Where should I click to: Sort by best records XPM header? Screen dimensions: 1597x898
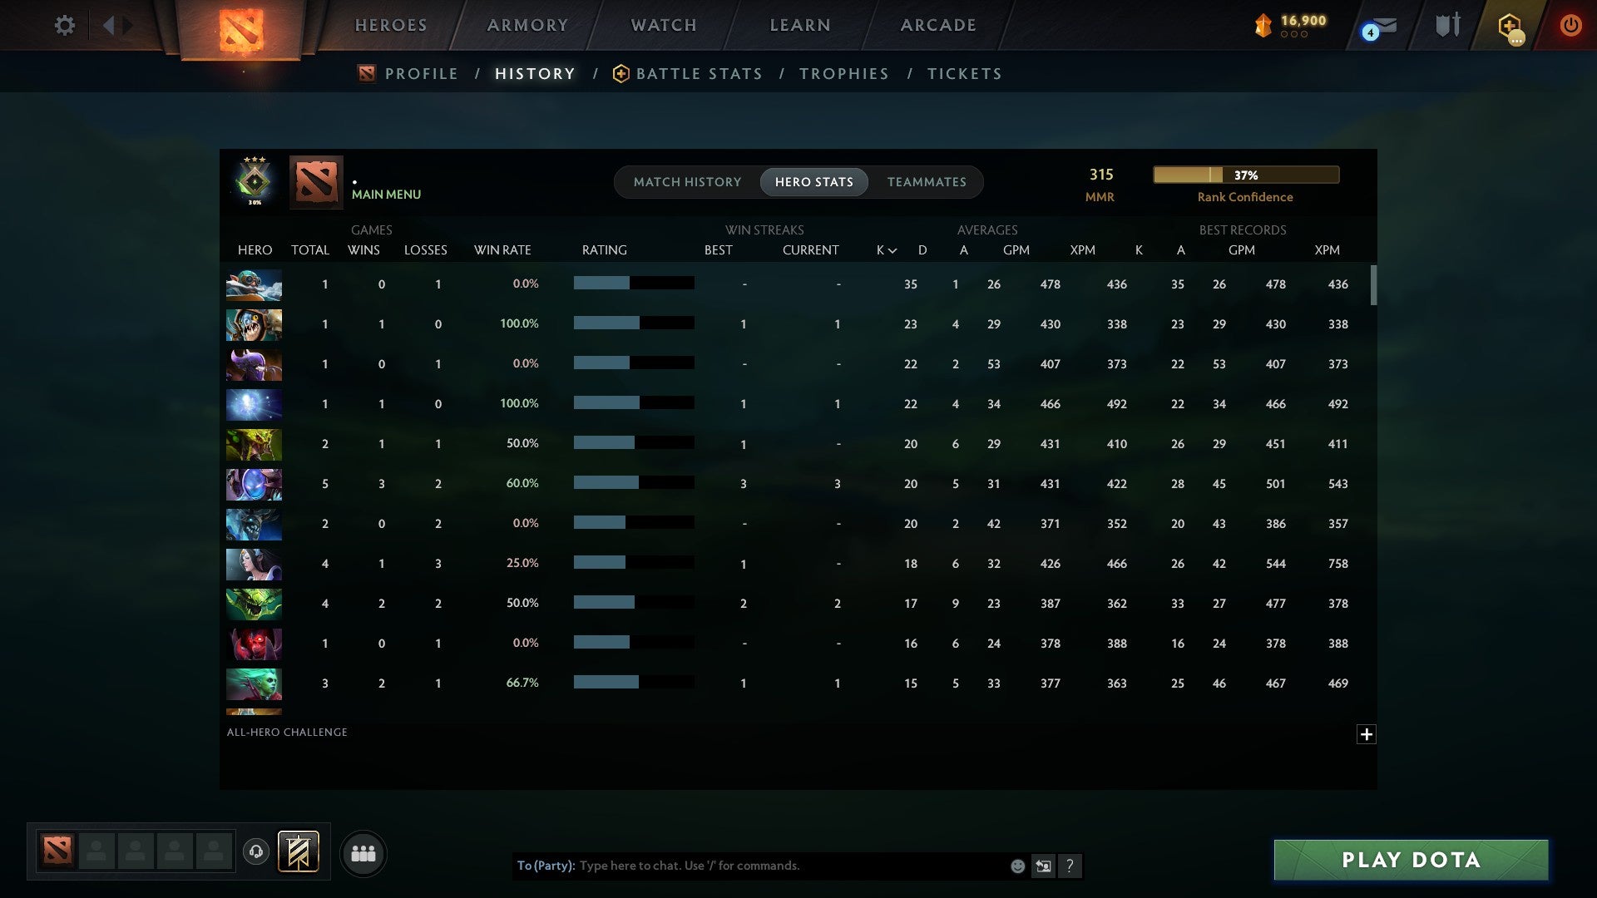(1327, 250)
